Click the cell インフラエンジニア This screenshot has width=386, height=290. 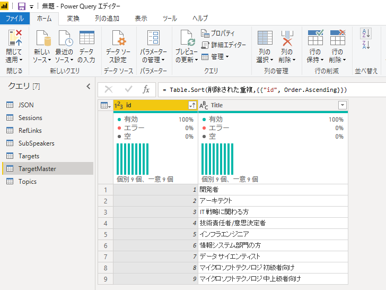[273, 234]
